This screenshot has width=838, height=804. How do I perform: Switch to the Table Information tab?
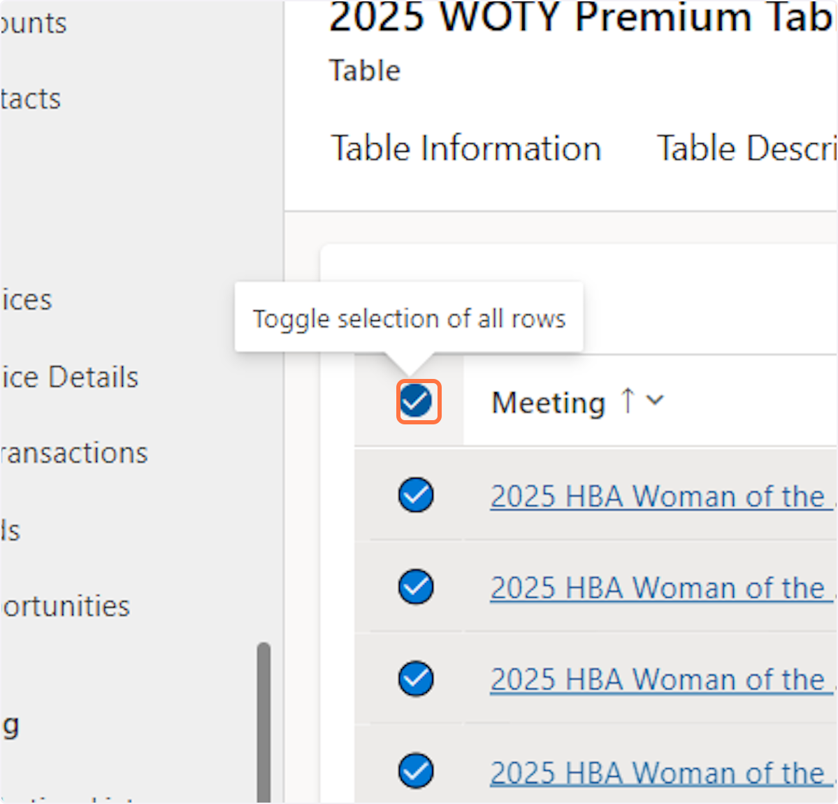point(465,148)
